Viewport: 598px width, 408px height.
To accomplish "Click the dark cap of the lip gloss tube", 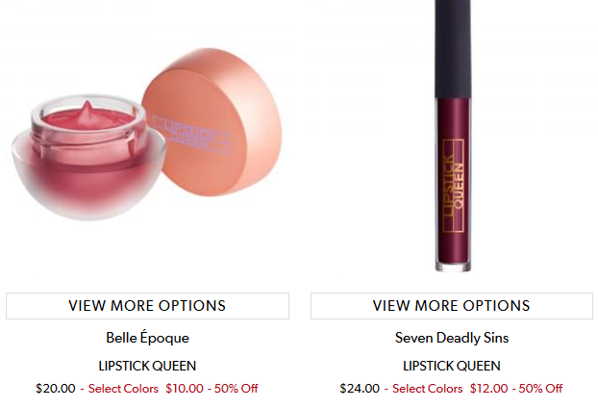I will (x=453, y=49).
